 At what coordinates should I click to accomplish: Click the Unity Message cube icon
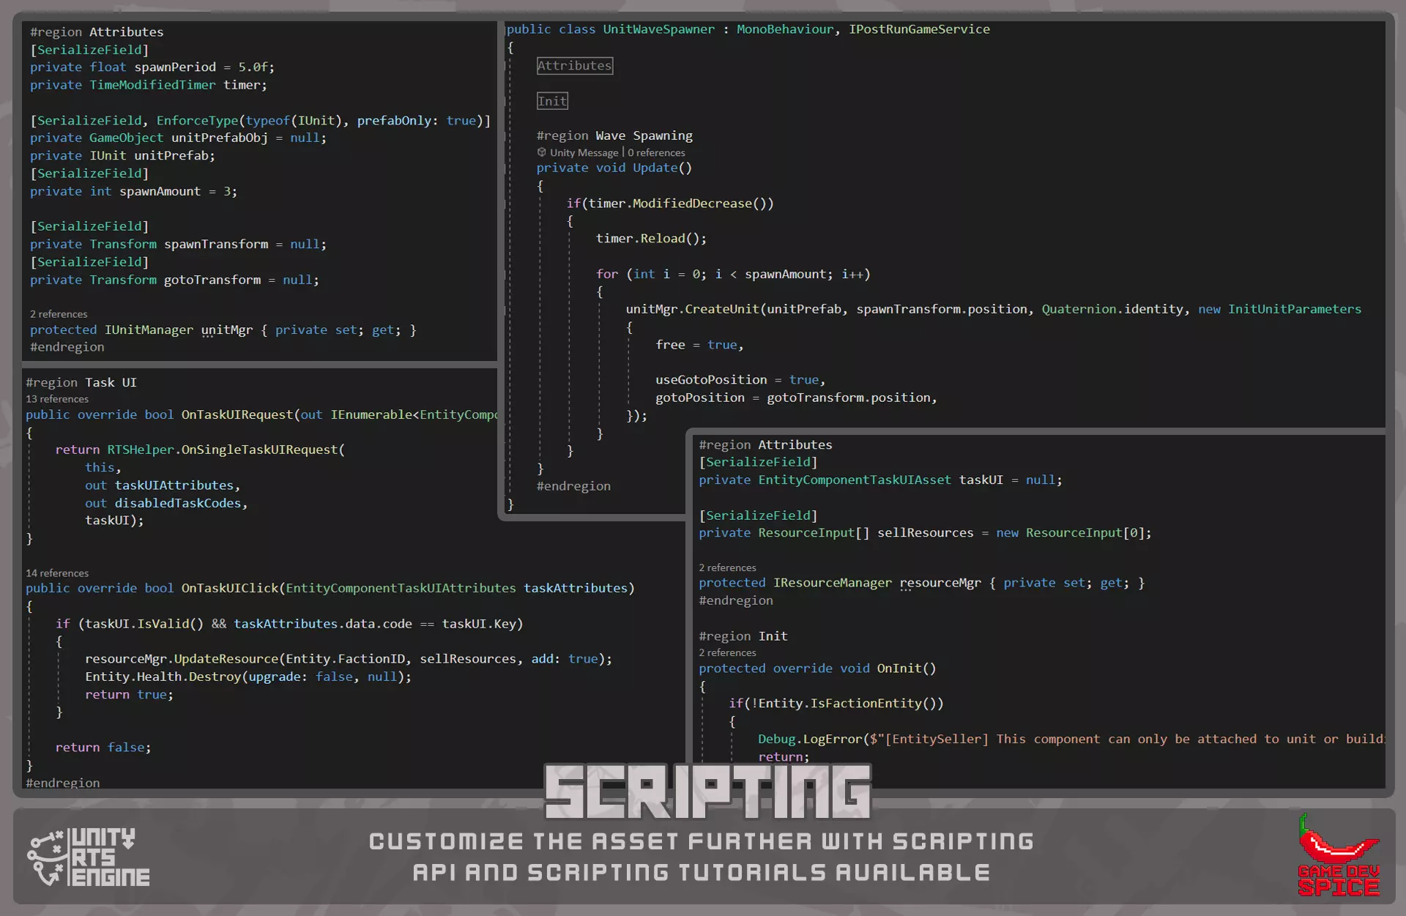click(x=542, y=152)
